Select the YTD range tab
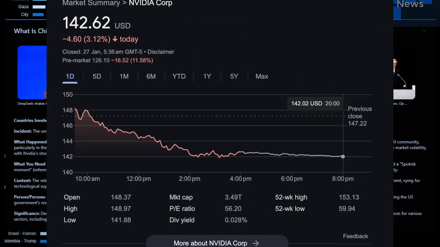 (x=179, y=77)
